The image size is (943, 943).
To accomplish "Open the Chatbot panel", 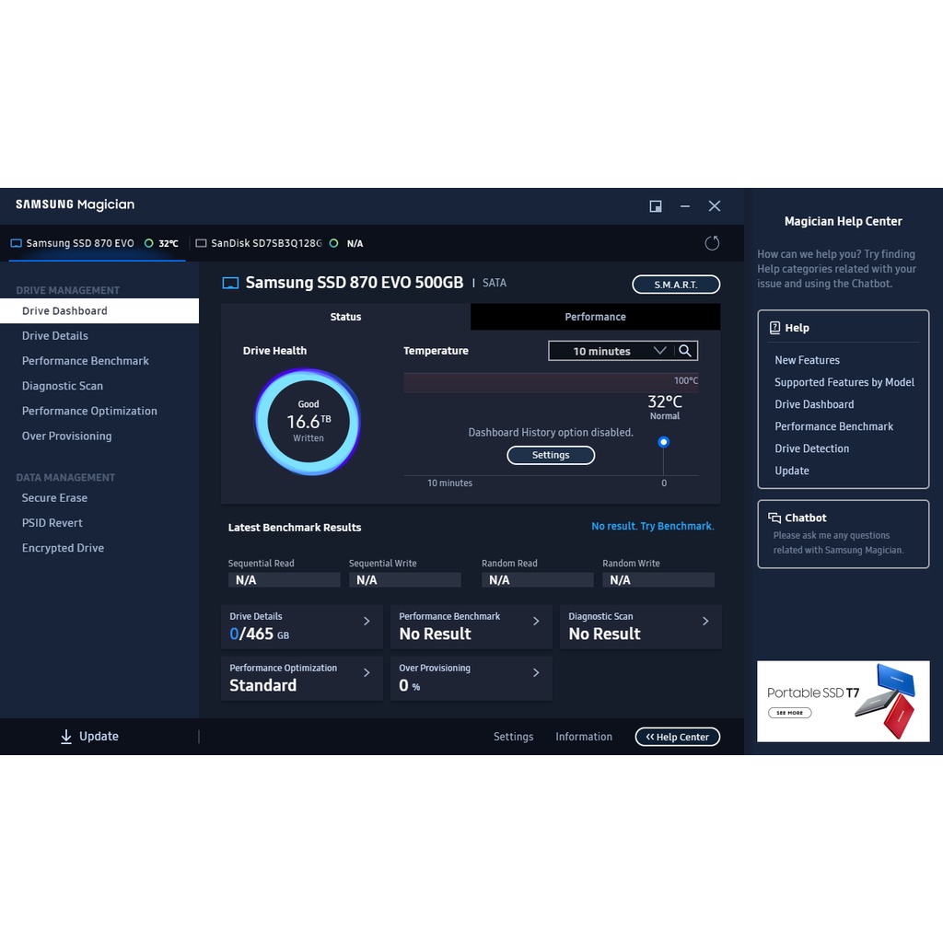I will (x=844, y=534).
